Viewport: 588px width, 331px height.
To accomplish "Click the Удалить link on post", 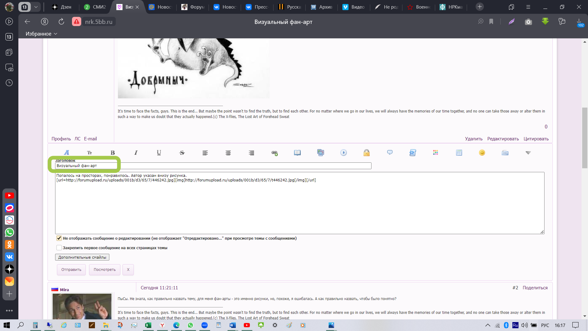I will 473,139.
